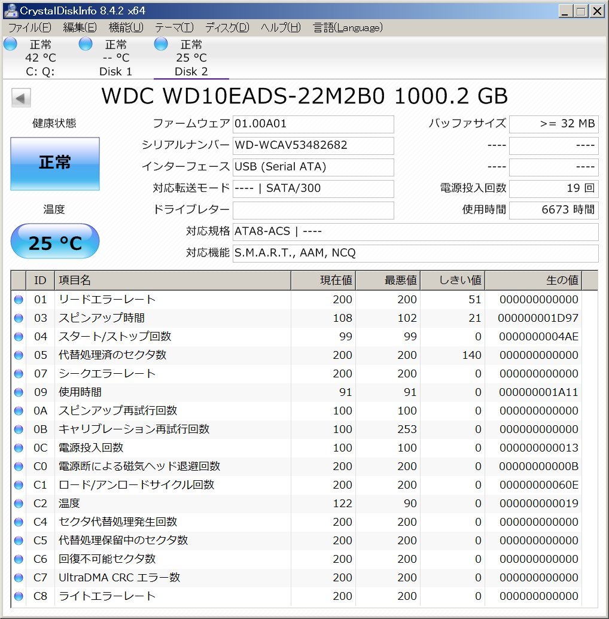Screen dimensions: 609x619
Task: Select the キャリブレーション再試行回数 attribute row
Action: tap(297, 429)
